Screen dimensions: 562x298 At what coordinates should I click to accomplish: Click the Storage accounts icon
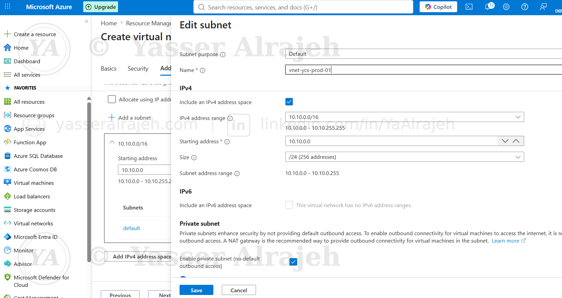pos(7,210)
